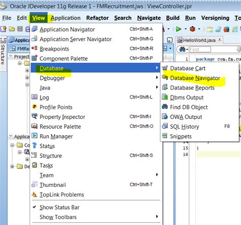Image resolution: width=241 pixels, height=225 pixels.
Task: Choose Find DB Object in submenu
Action: 199,107
